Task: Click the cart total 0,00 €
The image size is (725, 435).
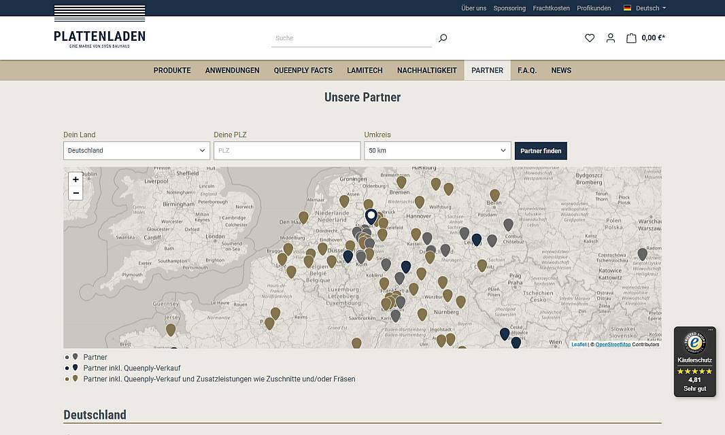Action: coord(654,38)
